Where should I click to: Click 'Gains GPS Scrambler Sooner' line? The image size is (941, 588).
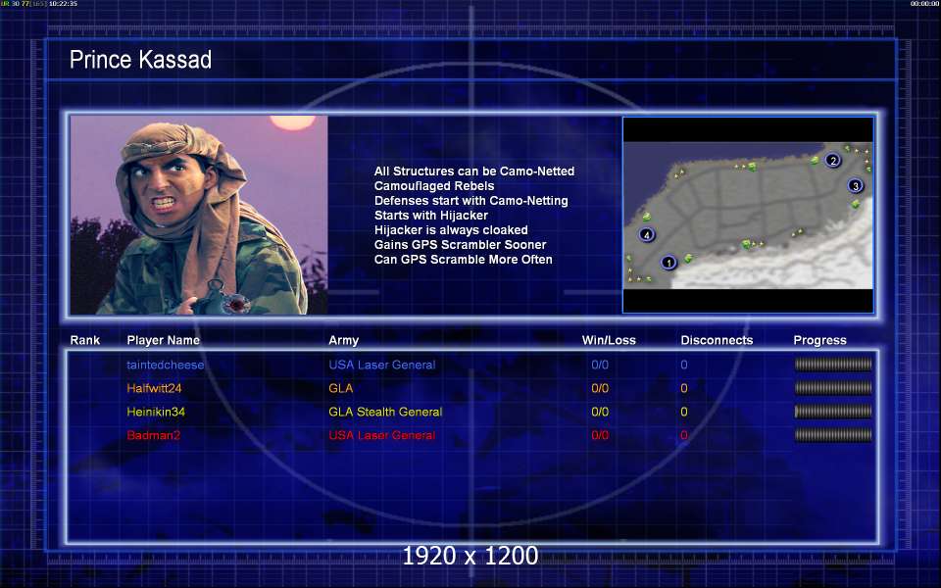pyautogui.click(x=460, y=245)
